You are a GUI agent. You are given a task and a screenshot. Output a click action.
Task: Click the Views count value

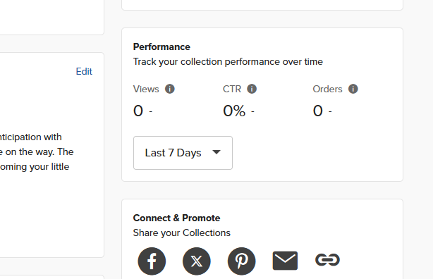[138, 111]
